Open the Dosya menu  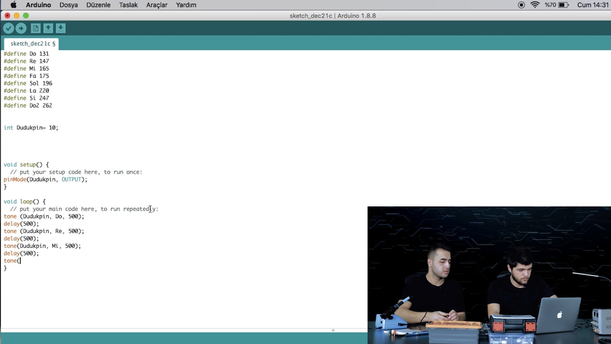[69, 5]
